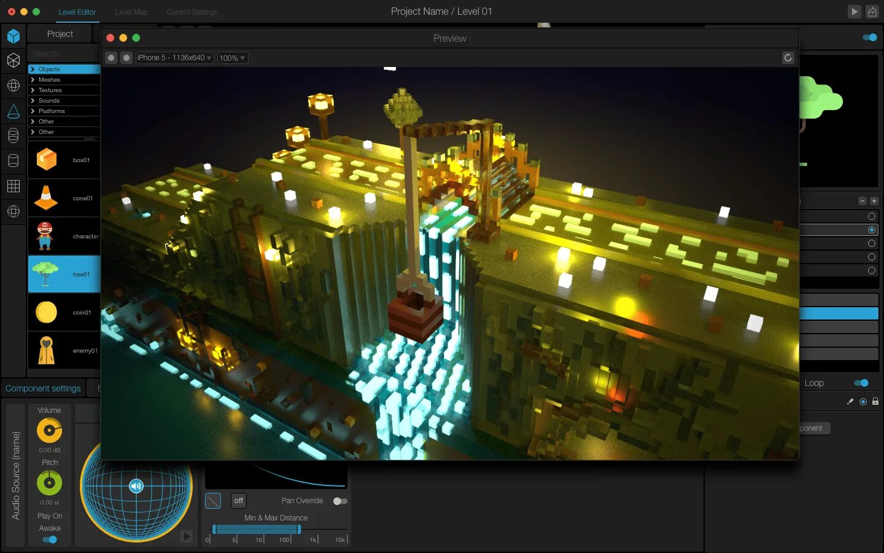The width and height of the screenshot is (884, 553).
Task: Click the lock icon in right panel
Action: pos(875,401)
